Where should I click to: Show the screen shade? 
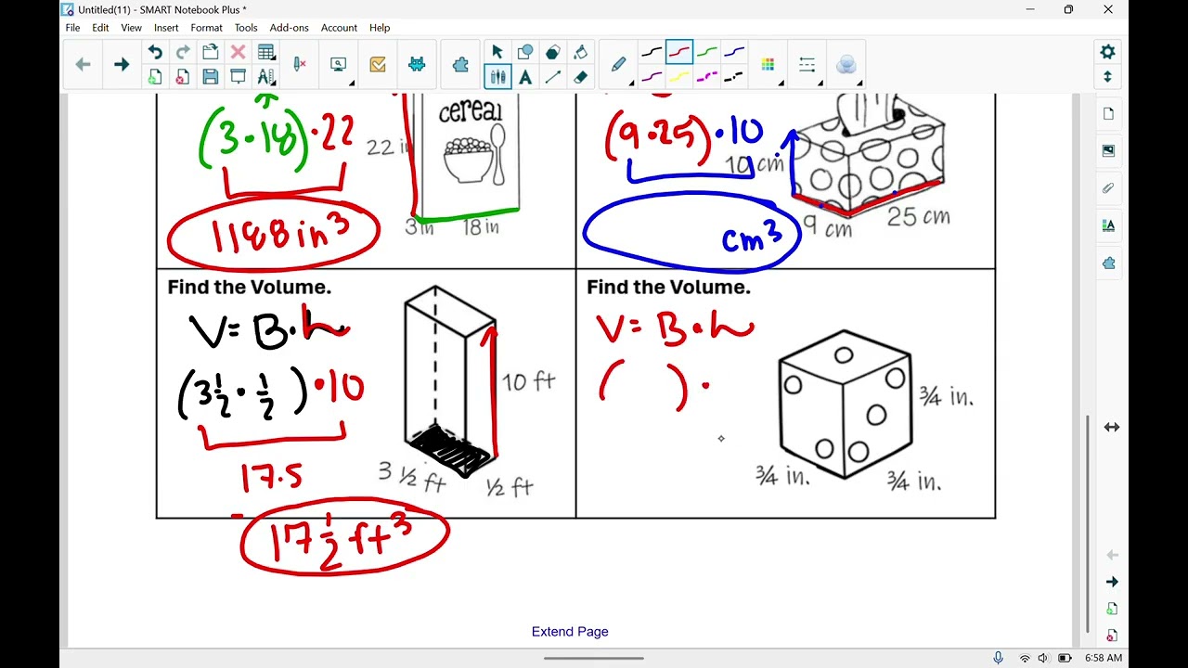click(x=238, y=77)
